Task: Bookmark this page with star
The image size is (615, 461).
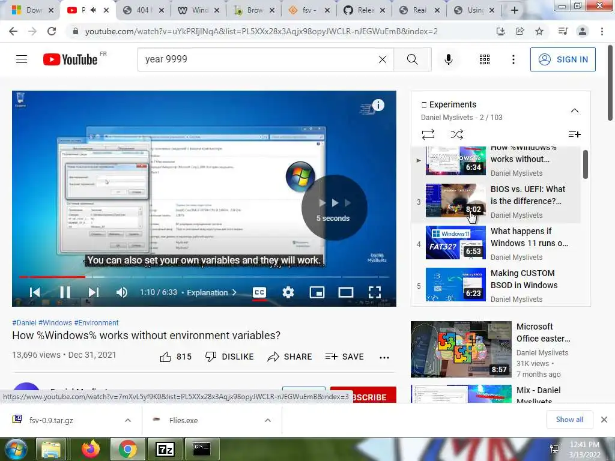Action: 539,31
